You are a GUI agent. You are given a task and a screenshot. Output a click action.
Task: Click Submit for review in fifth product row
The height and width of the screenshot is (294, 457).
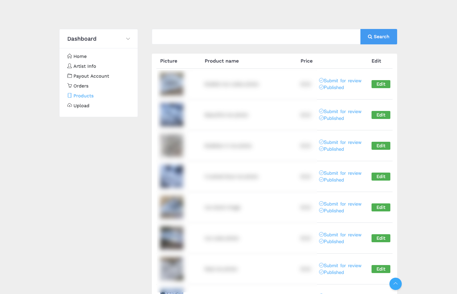340,204
